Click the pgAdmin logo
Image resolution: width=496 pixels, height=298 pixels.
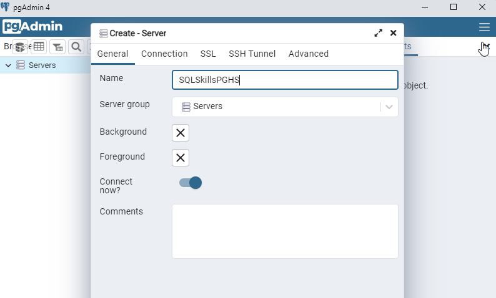(32, 27)
